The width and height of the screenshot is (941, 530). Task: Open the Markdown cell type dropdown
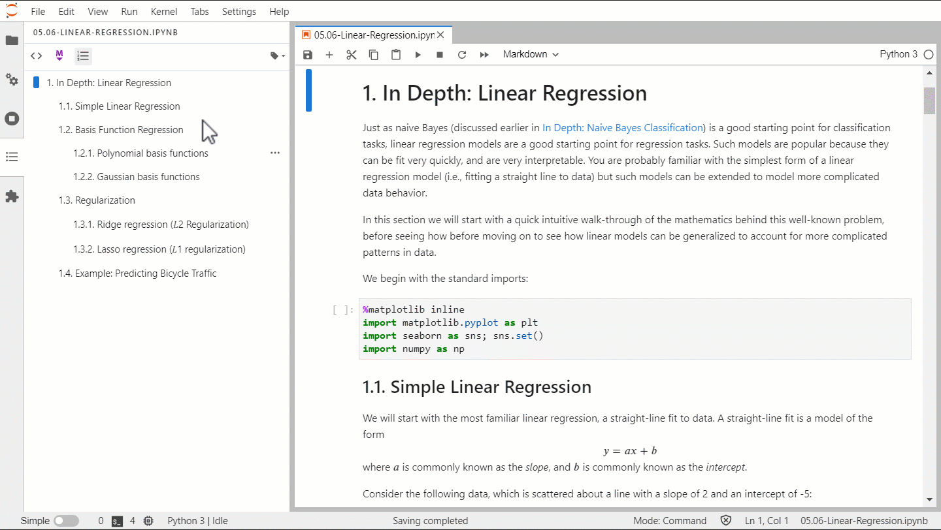(x=530, y=54)
